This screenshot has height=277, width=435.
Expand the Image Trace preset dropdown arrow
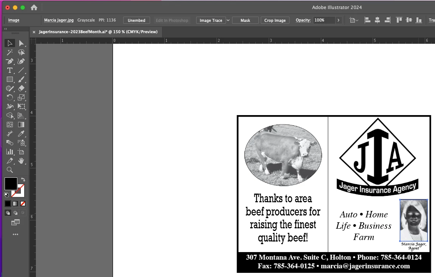pyautogui.click(x=228, y=20)
